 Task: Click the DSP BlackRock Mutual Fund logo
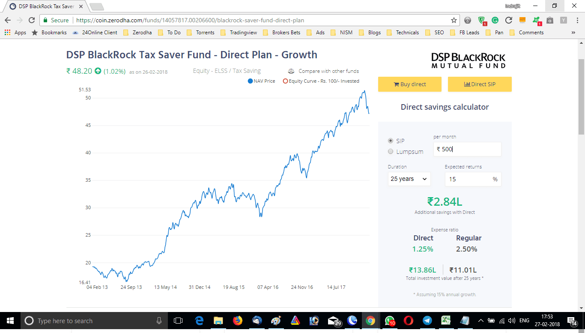pyautogui.click(x=468, y=60)
